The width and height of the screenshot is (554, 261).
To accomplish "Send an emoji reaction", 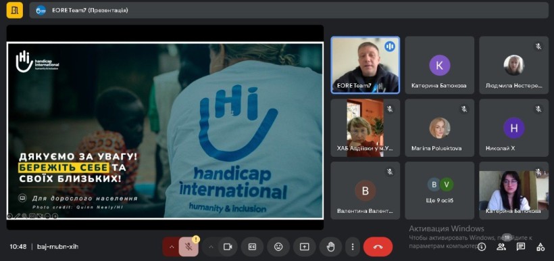I will [278, 247].
